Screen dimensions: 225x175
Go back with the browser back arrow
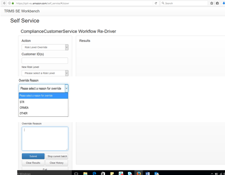[x=4, y=3]
